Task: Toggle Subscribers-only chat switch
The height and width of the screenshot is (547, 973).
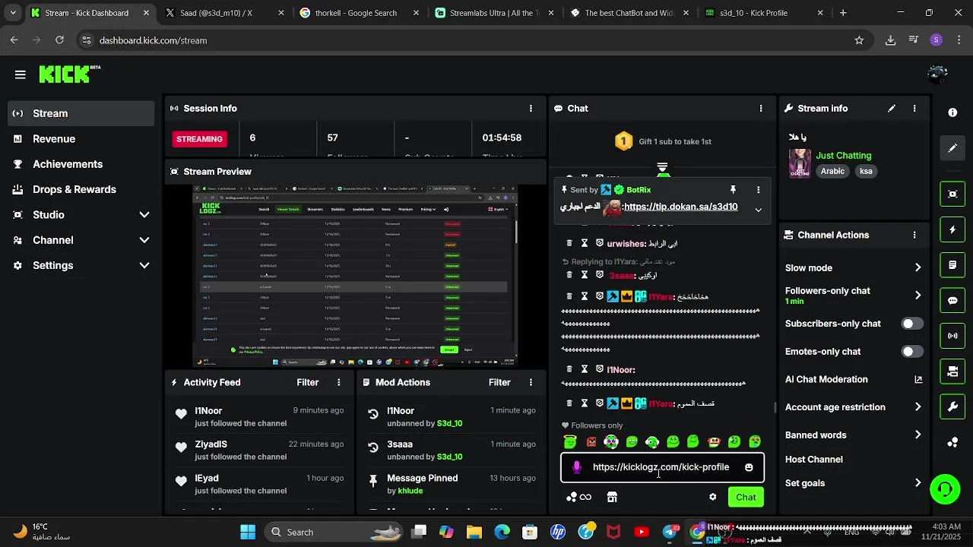Action: coord(912,324)
